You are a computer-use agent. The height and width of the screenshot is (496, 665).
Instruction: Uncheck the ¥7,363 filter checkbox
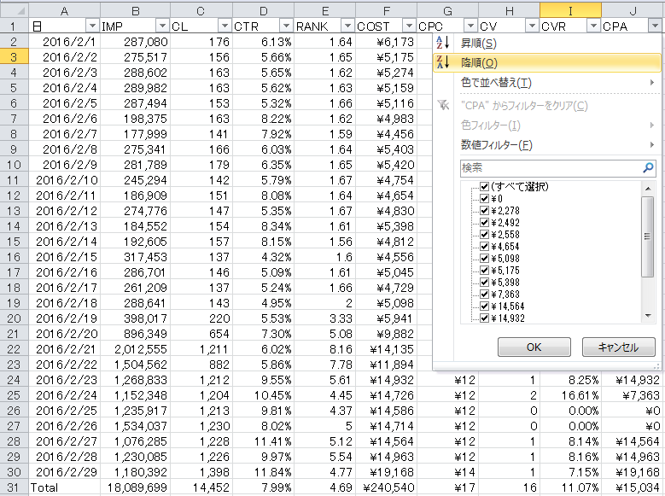pos(484,294)
